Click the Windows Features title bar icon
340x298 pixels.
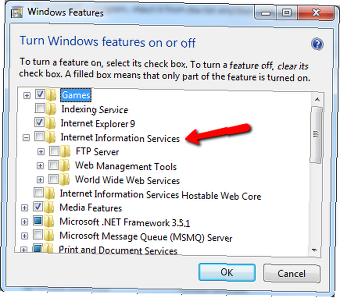[x=17, y=12]
